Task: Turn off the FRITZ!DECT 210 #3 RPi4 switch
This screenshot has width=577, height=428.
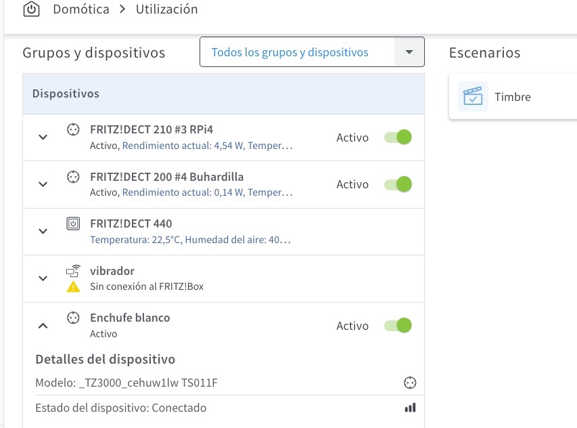Action: click(398, 137)
